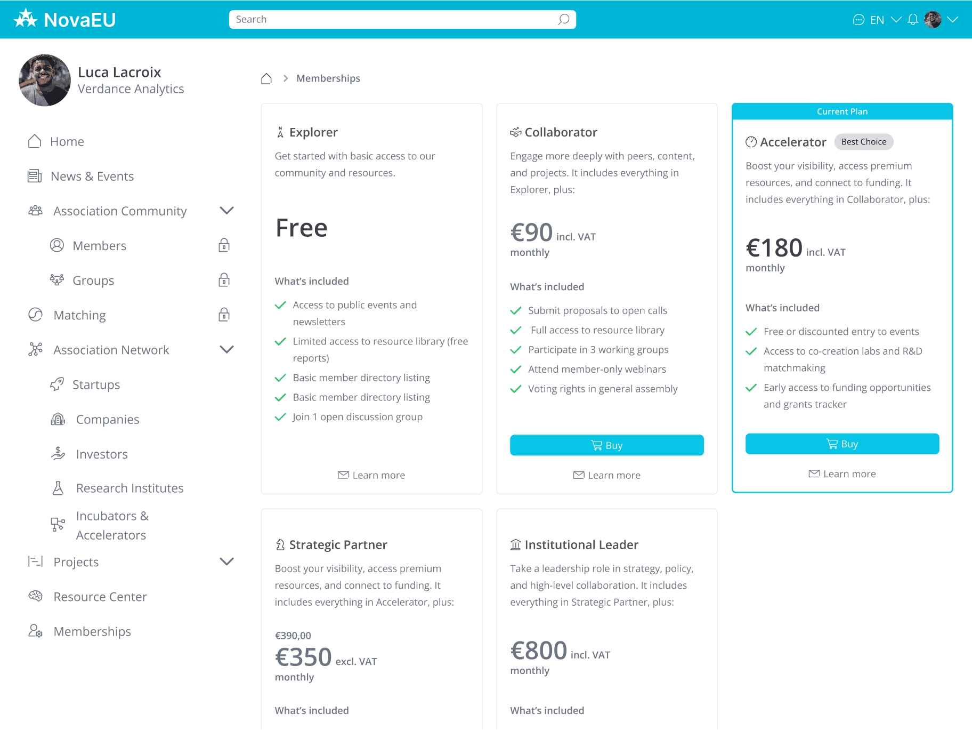The height and width of the screenshot is (730, 972).
Task: Click the notification bell icon
Action: (912, 19)
